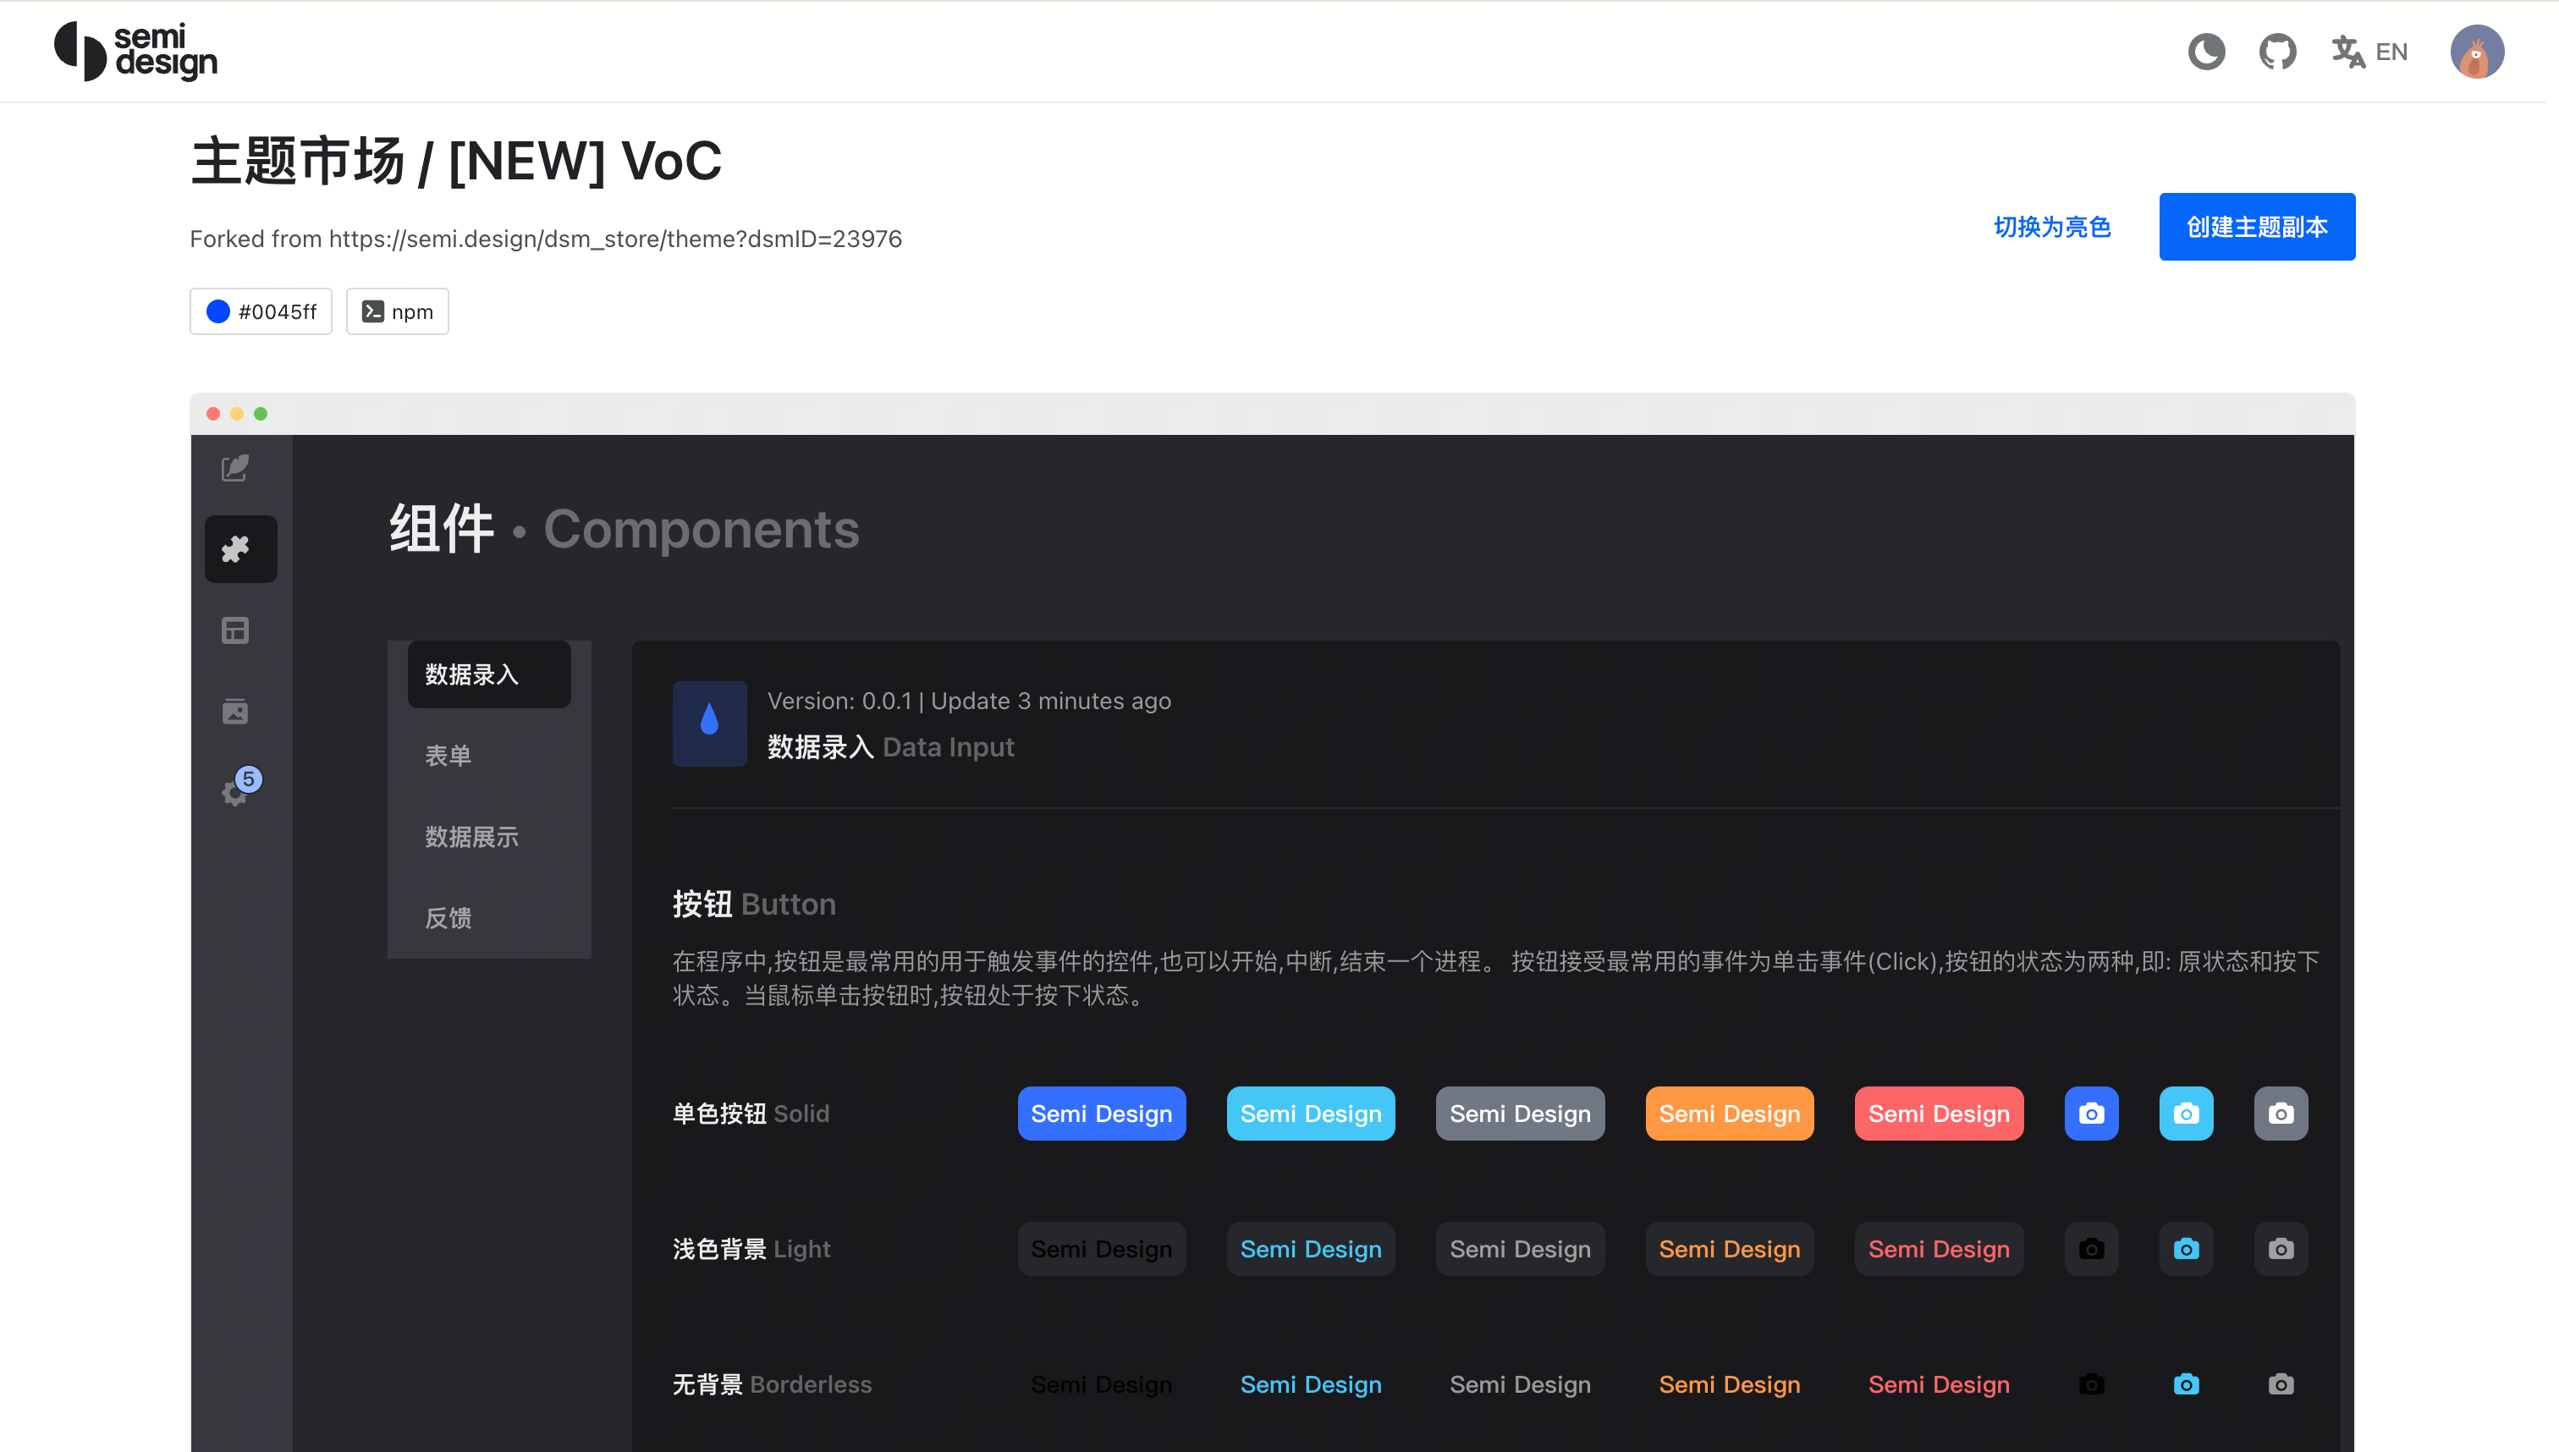Click 单色按钮 Solid label

click(x=751, y=1113)
